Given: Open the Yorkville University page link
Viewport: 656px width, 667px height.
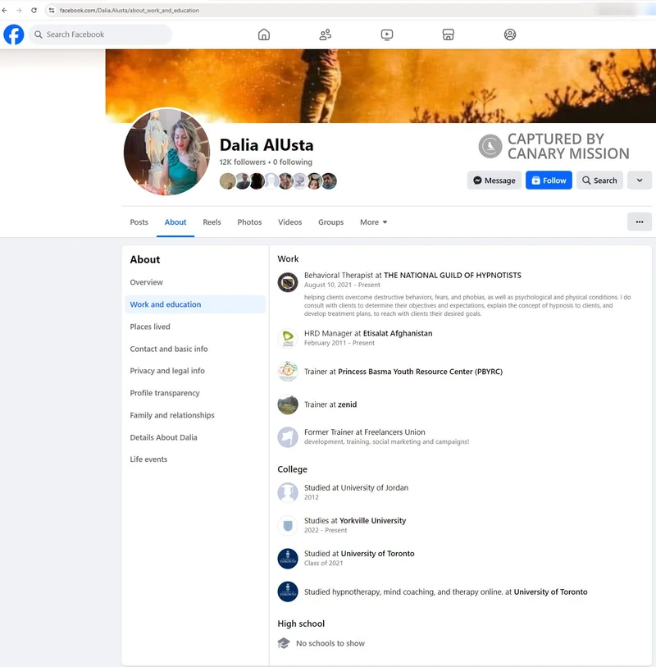Looking at the screenshot, I should tap(373, 520).
